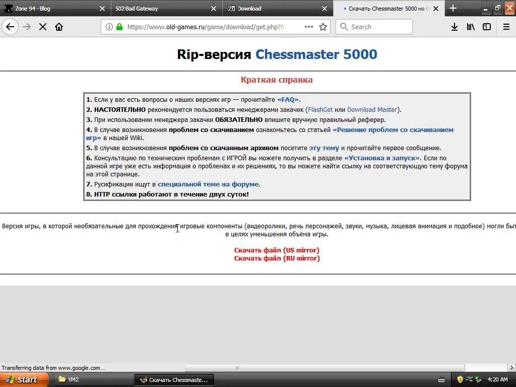Open the Firefox home page
The width and height of the screenshot is (516, 387).
point(59,27)
